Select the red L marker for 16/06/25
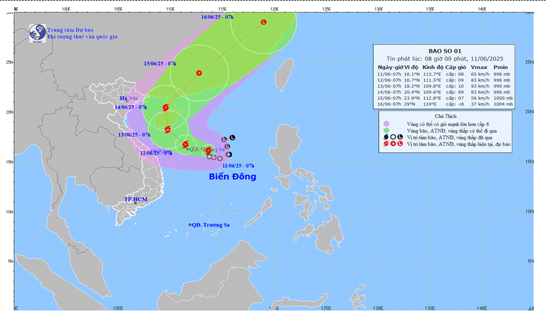Viewport: 546px width, 317px height. [x=264, y=22]
